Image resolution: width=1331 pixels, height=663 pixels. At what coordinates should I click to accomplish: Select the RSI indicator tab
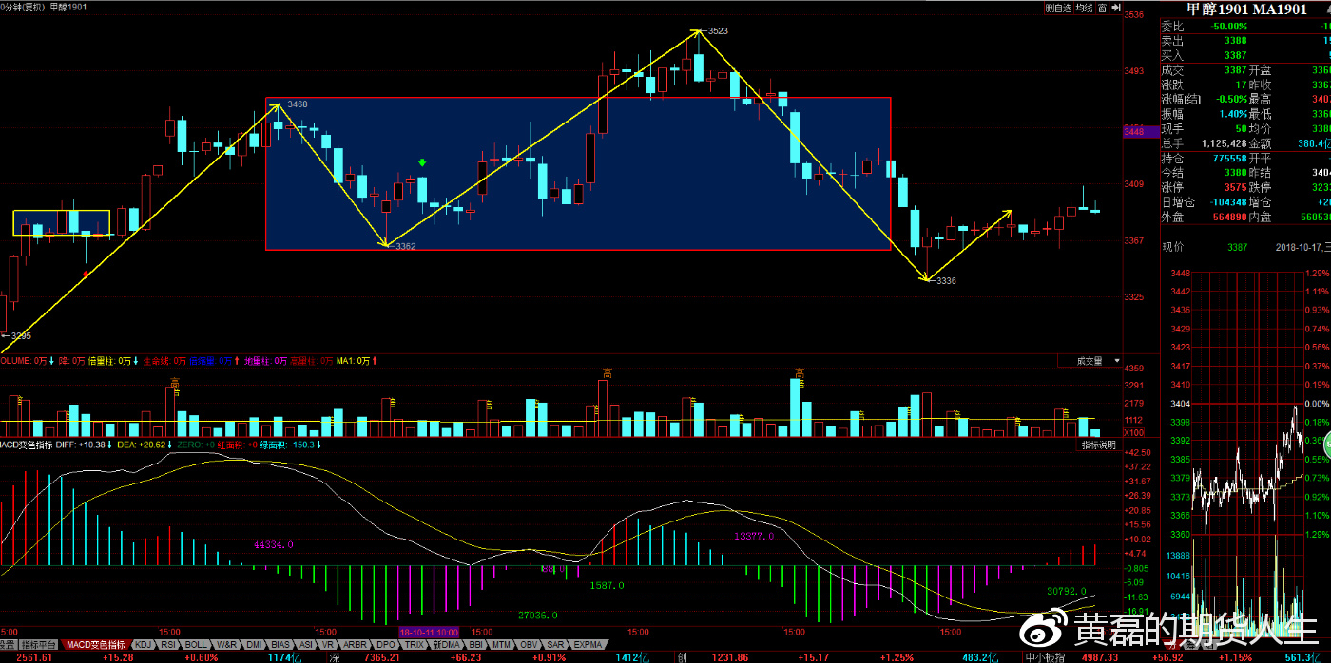click(168, 644)
